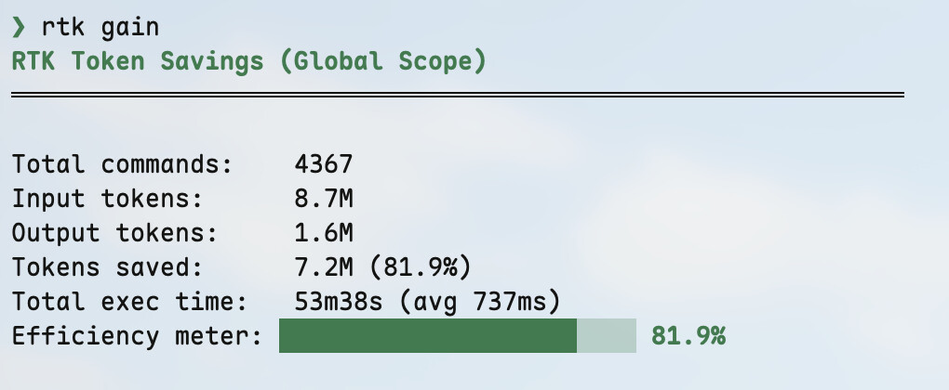Click the RTK Token Savings heading
The width and height of the screenshot is (949, 390).
(x=248, y=61)
